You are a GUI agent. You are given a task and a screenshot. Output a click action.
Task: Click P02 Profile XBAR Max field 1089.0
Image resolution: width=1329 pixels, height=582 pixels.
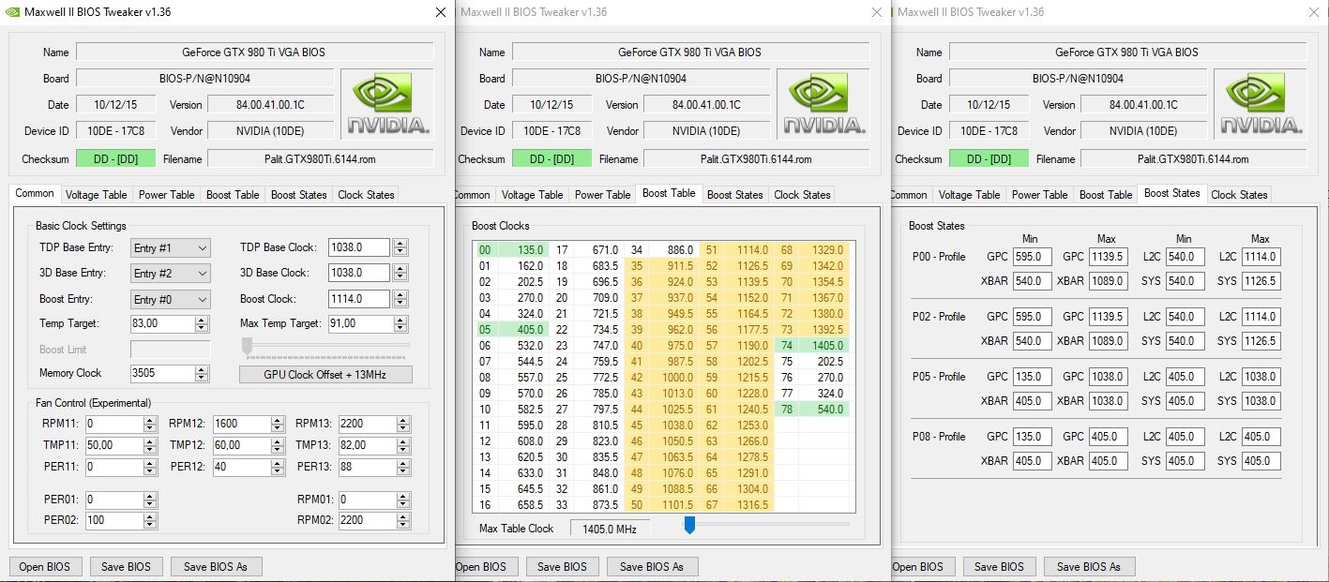(1108, 341)
